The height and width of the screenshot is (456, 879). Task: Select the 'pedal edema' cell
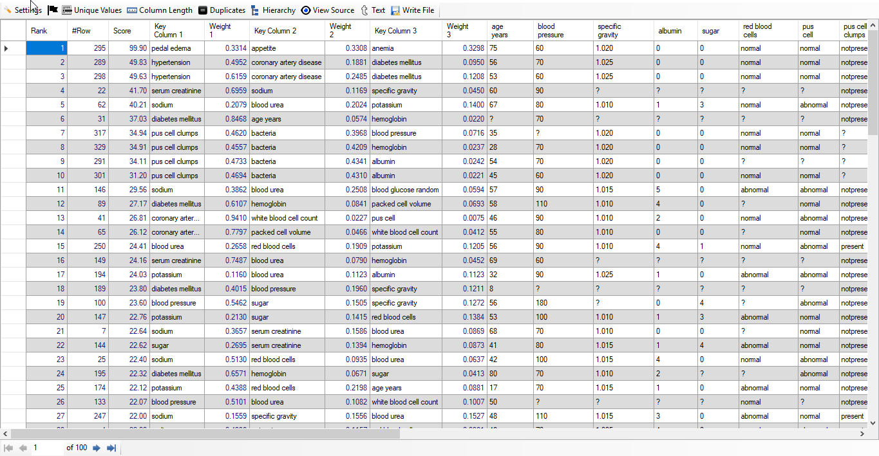[176, 48]
